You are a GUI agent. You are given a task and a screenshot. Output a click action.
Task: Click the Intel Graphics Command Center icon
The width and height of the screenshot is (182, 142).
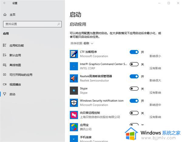point(74,66)
